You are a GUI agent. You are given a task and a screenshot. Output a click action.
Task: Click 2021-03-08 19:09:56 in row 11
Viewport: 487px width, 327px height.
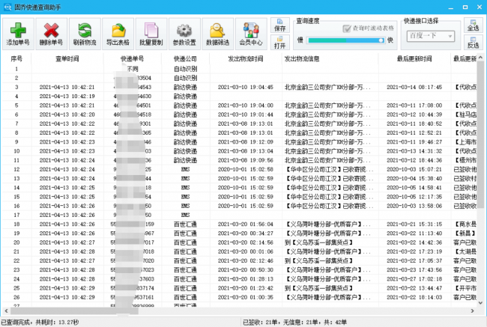pyautogui.click(x=245, y=160)
